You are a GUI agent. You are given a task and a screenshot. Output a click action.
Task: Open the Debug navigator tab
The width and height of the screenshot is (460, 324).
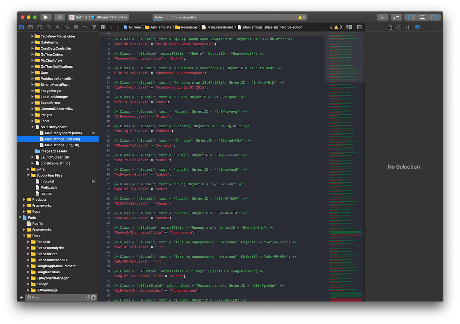(76, 27)
